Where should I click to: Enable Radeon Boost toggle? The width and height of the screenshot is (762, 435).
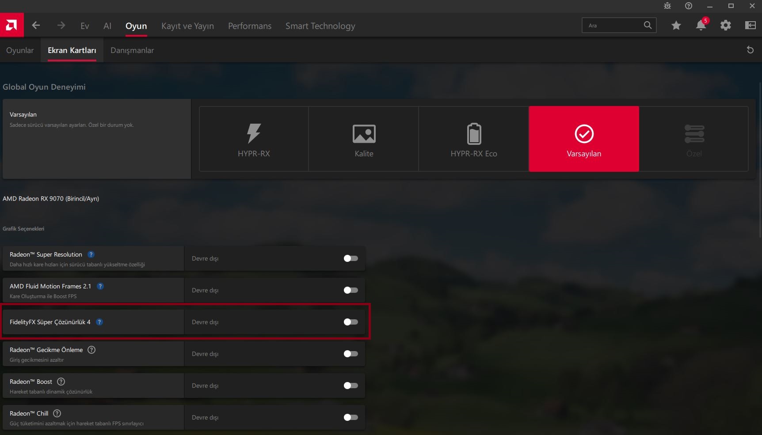[351, 386]
